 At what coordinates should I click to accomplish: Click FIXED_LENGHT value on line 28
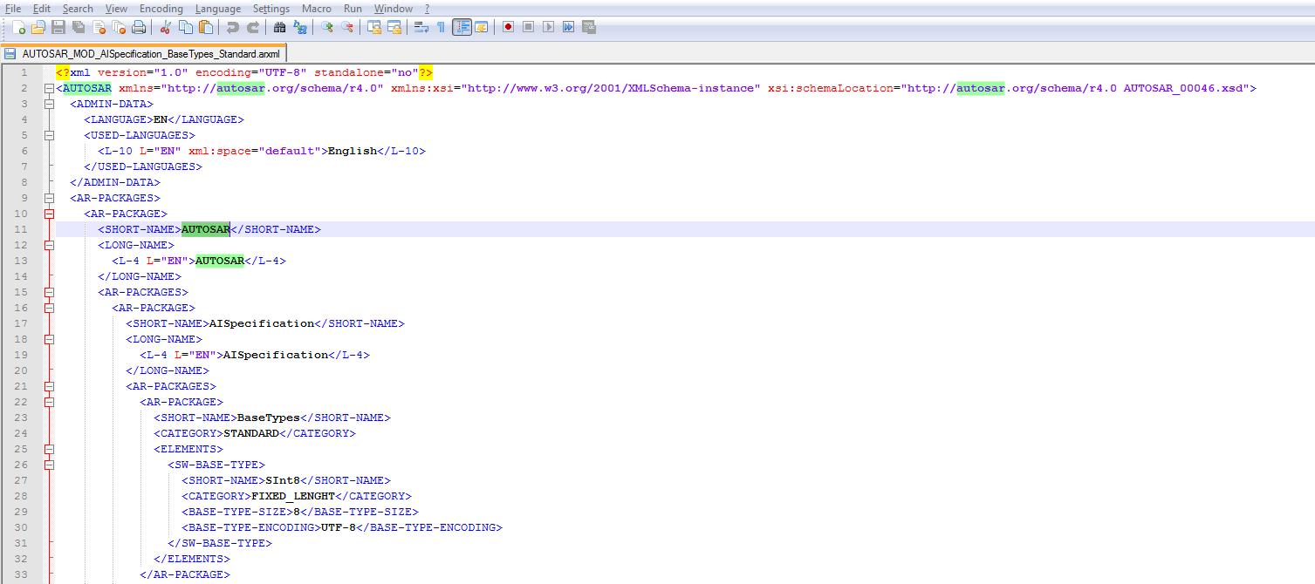293,496
